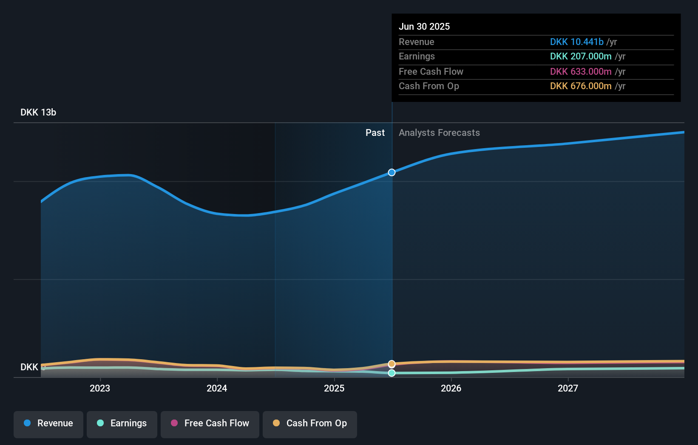Click the 2025 year label on the axis
The width and height of the screenshot is (698, 445).
point(334,388)
